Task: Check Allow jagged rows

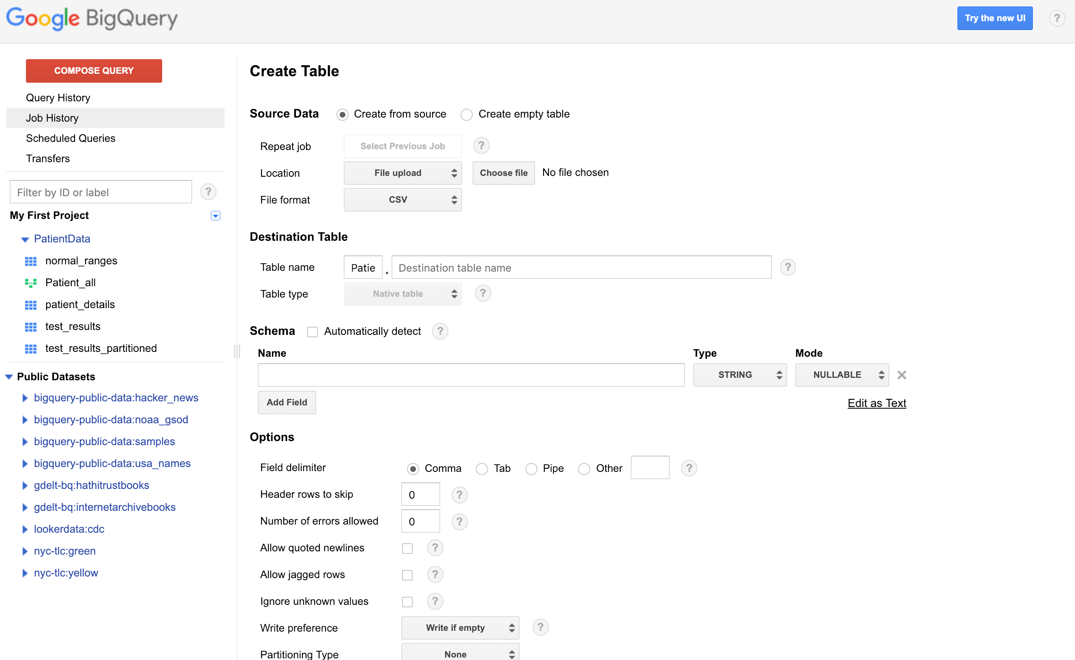Action: [407, 574]
